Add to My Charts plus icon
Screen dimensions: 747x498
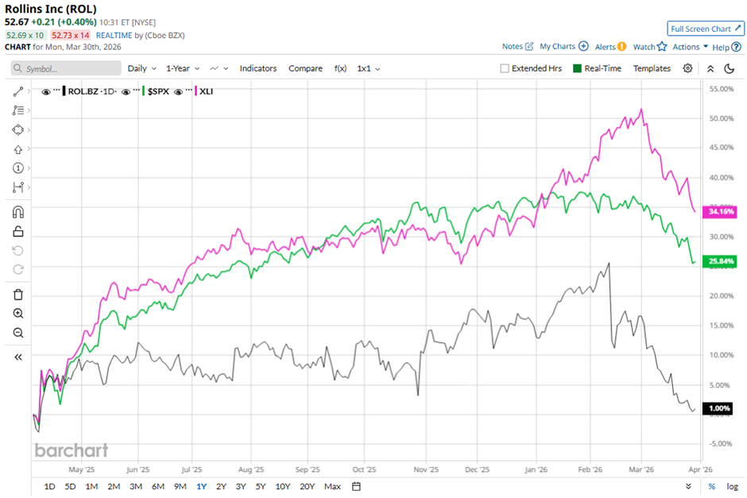pos(583,46)
